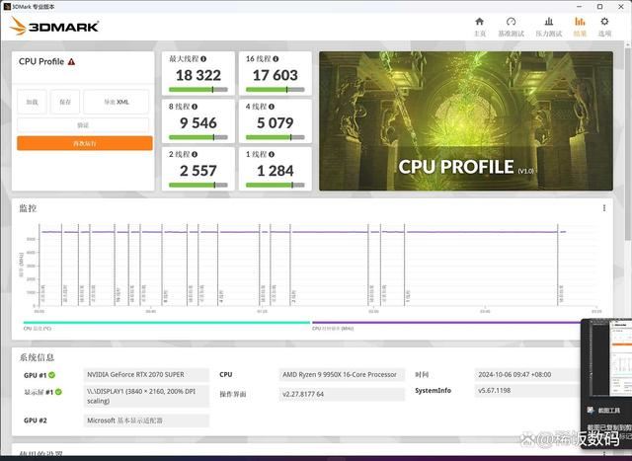Click the green check next to 显示屏 #1
The height and width of the screenshot is (461, 632).
click(58, 392)
